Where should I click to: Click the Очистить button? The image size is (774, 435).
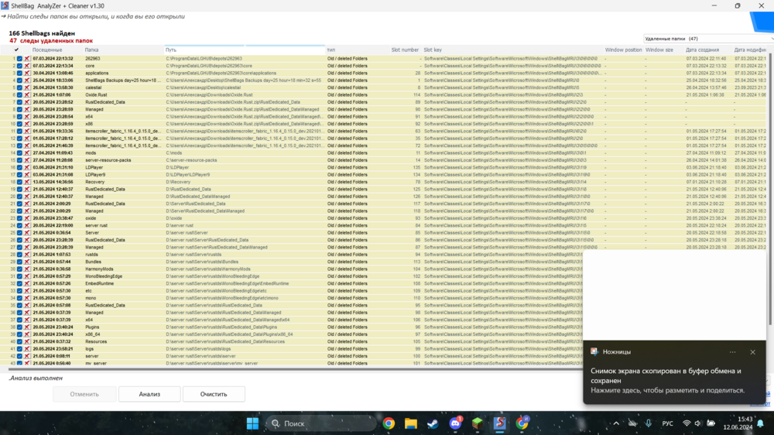click(x=214, y=394)
